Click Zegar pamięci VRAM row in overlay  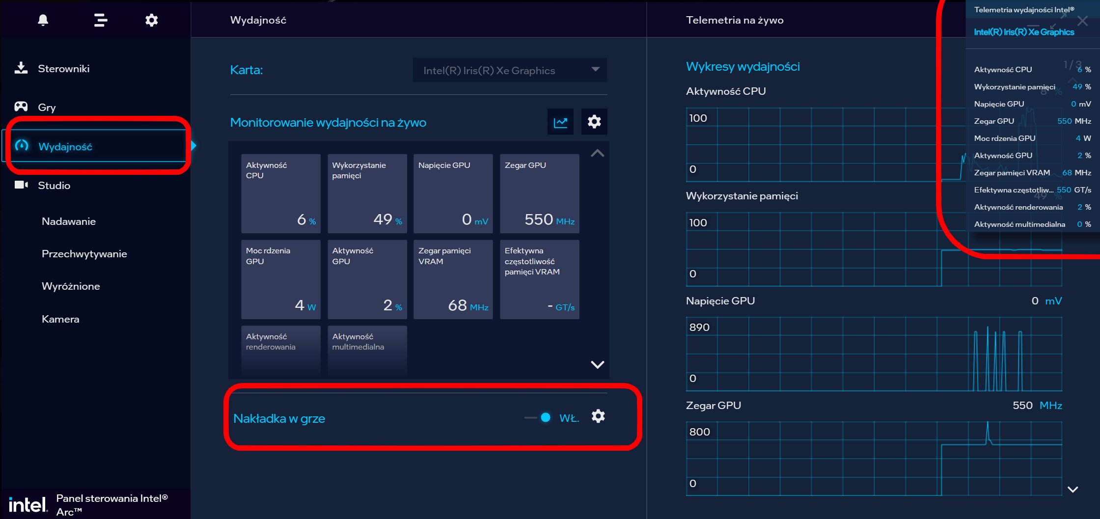click(1032, 172)
